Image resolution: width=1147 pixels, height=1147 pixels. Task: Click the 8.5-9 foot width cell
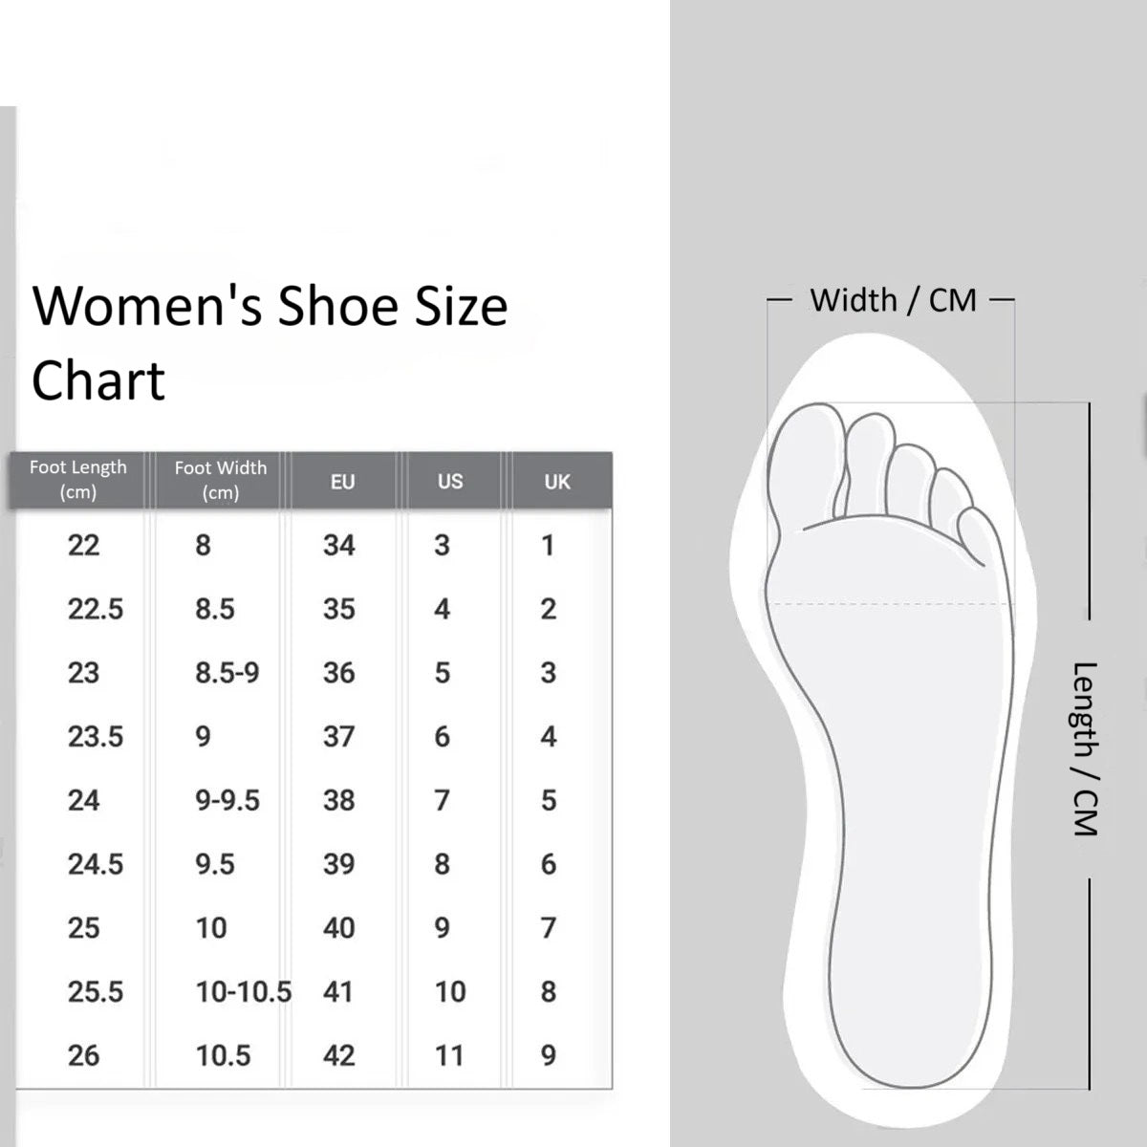[227, 673]
